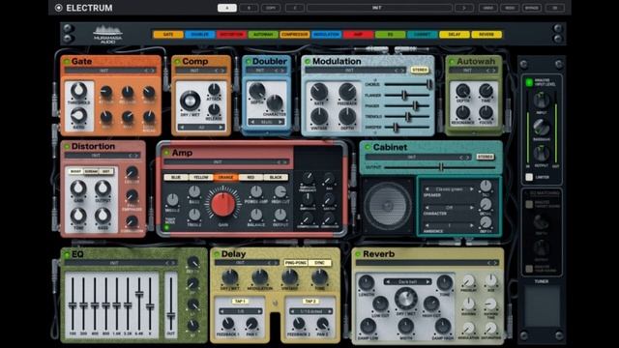Open the Reverb type selector
Screen dimensions: 619x348
pos(408,281)
